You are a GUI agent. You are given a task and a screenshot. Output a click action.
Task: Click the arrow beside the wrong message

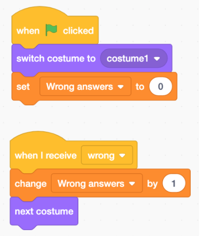click(122, 156)
